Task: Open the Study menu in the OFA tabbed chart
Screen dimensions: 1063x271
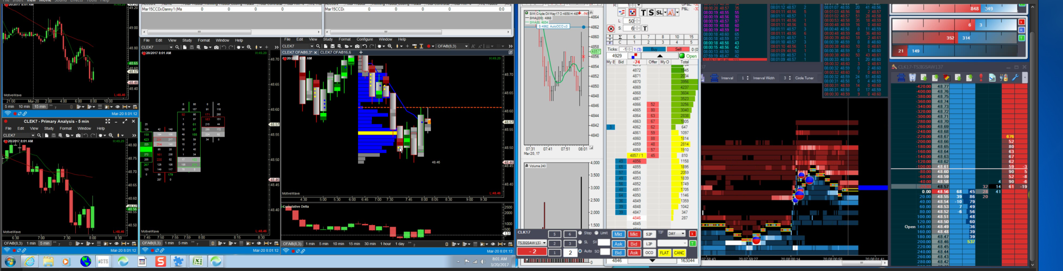Action: [x=328, y=40]
